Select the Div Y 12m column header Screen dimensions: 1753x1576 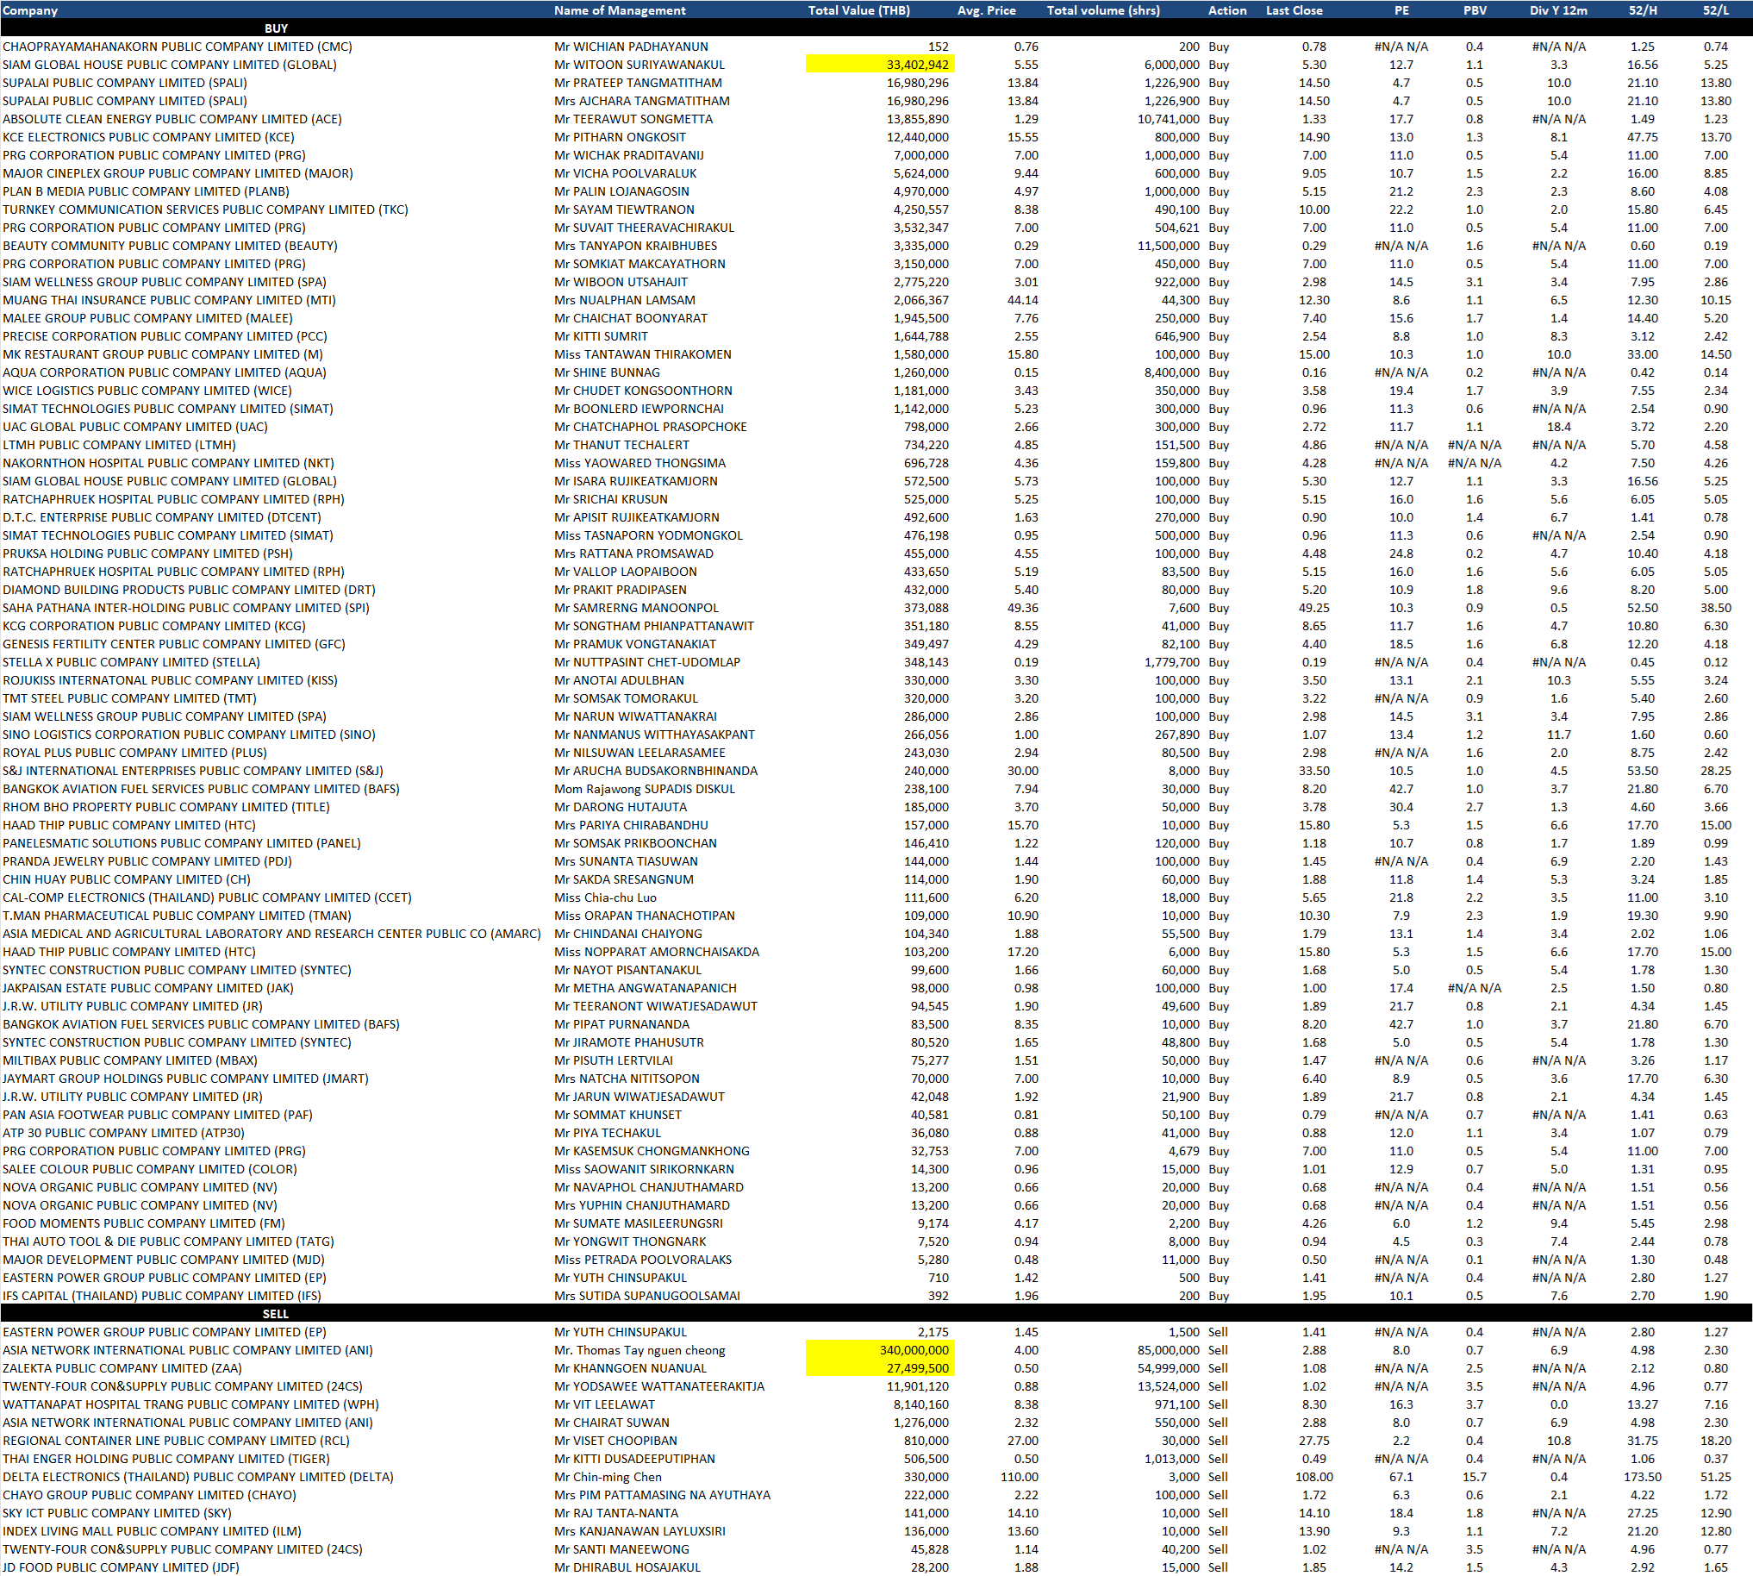coord(1557,10)
